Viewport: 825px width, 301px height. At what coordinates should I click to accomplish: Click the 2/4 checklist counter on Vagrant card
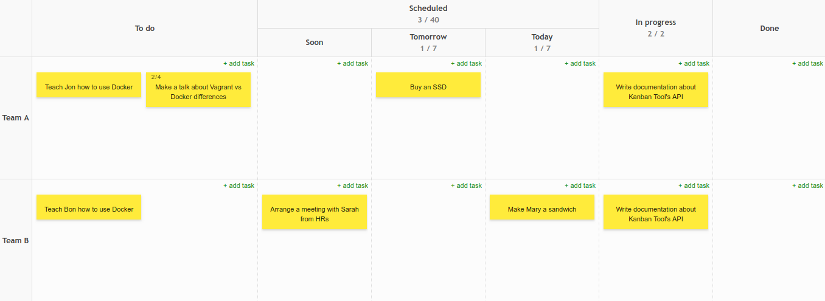coord(156,77)
